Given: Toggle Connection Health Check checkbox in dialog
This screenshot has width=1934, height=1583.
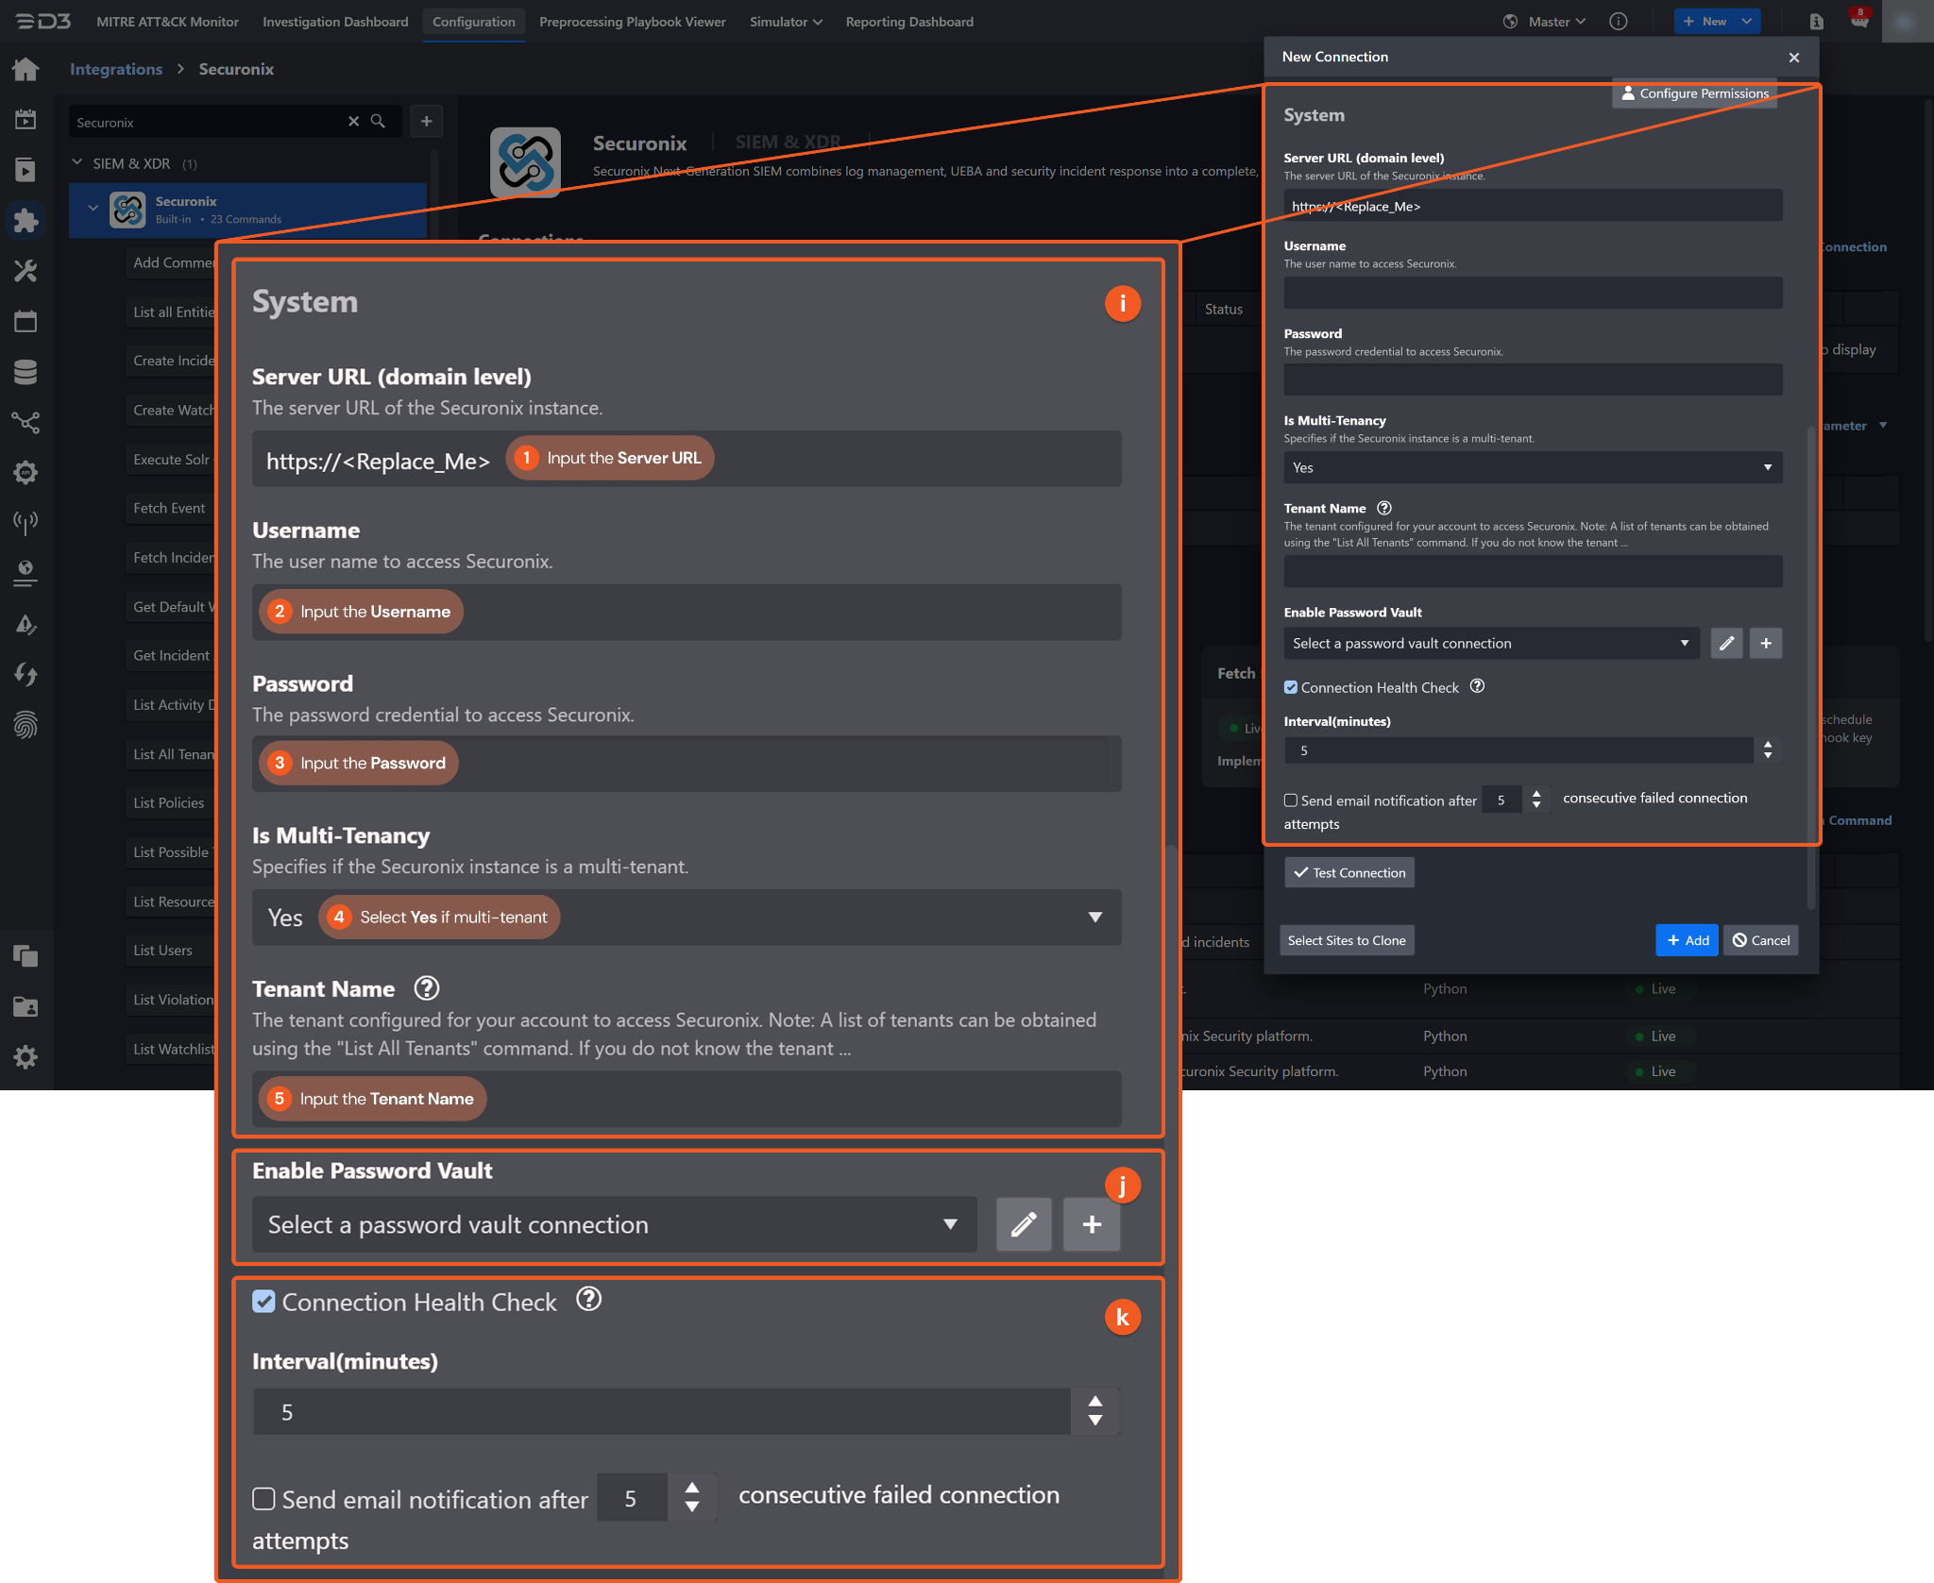Looking at the screenshot, I should pyautogui.click(x=1291, y=688).
